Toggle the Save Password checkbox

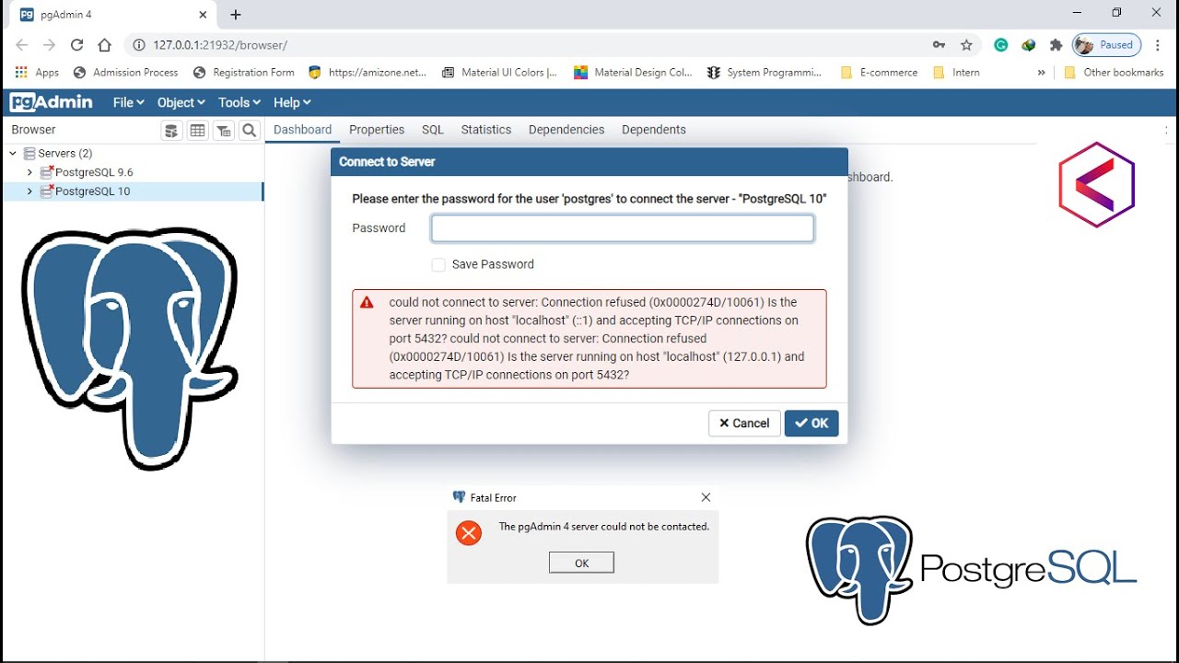coord(438,264)
